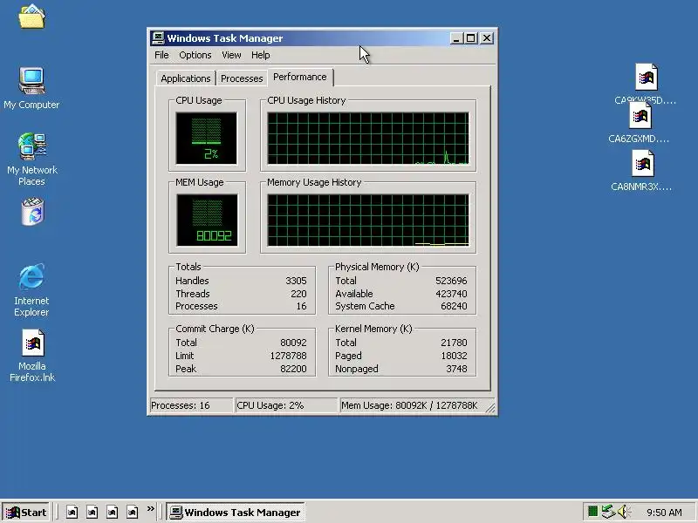Image resolution: width=698 pixels, height=523 pixels.
Task: Click the Task Manager title bar text
Action: [225, 38]
